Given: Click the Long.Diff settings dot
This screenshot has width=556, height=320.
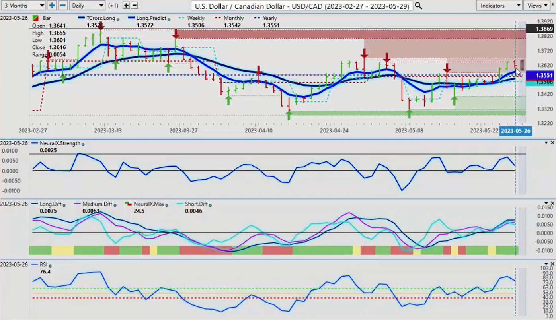Looking at the screenshot, I should coord(64,204).
